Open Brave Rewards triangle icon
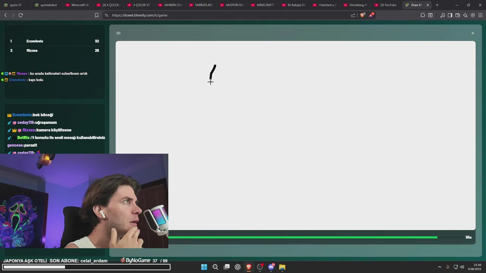 click(x=371, y=15)
